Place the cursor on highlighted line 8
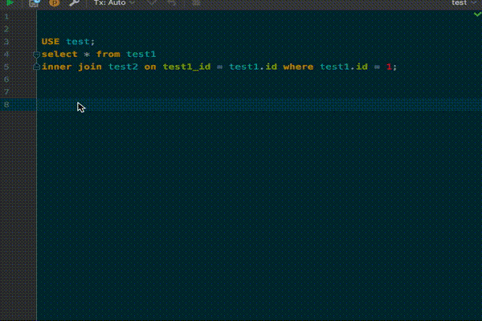Viewport: 482px width, 321px height. point(259,104)
